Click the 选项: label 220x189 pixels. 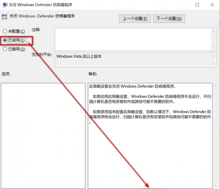(6, 74)
